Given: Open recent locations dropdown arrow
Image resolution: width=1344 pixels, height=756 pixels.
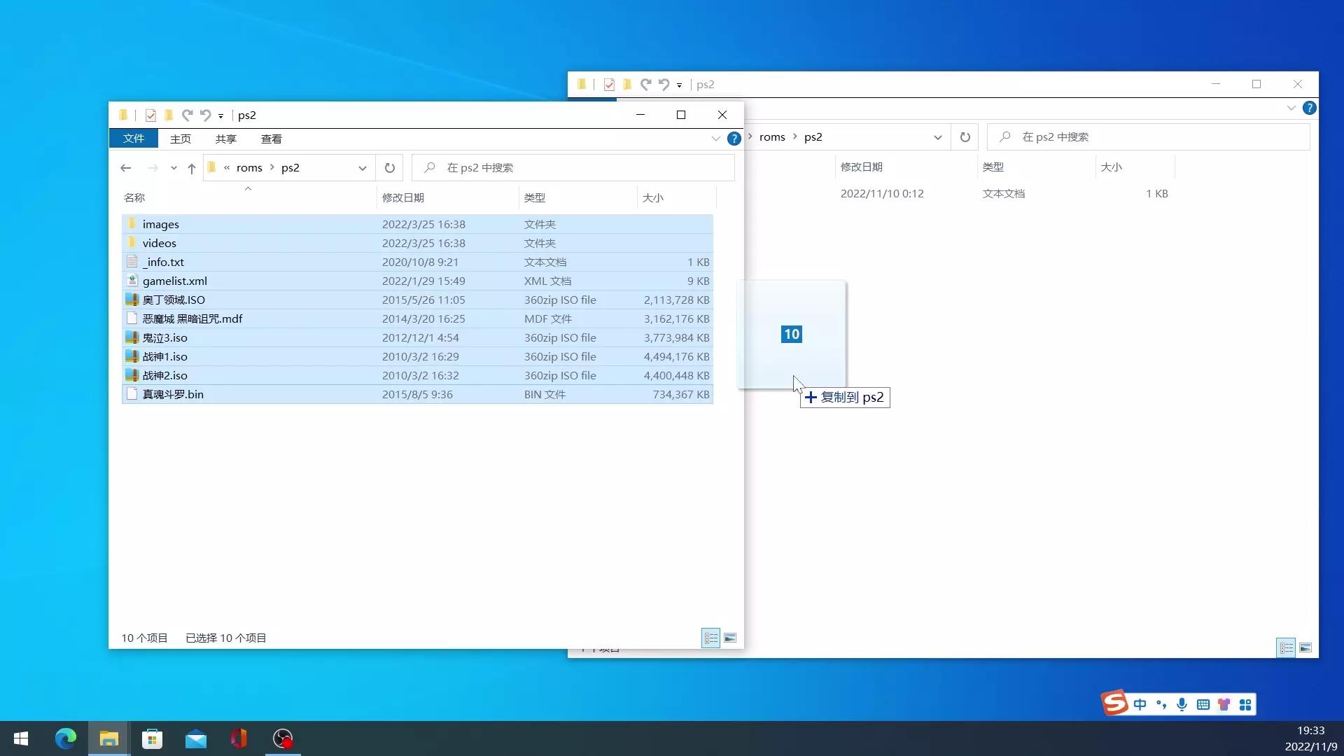Looking at the screenshot, I should click(174, 168).
